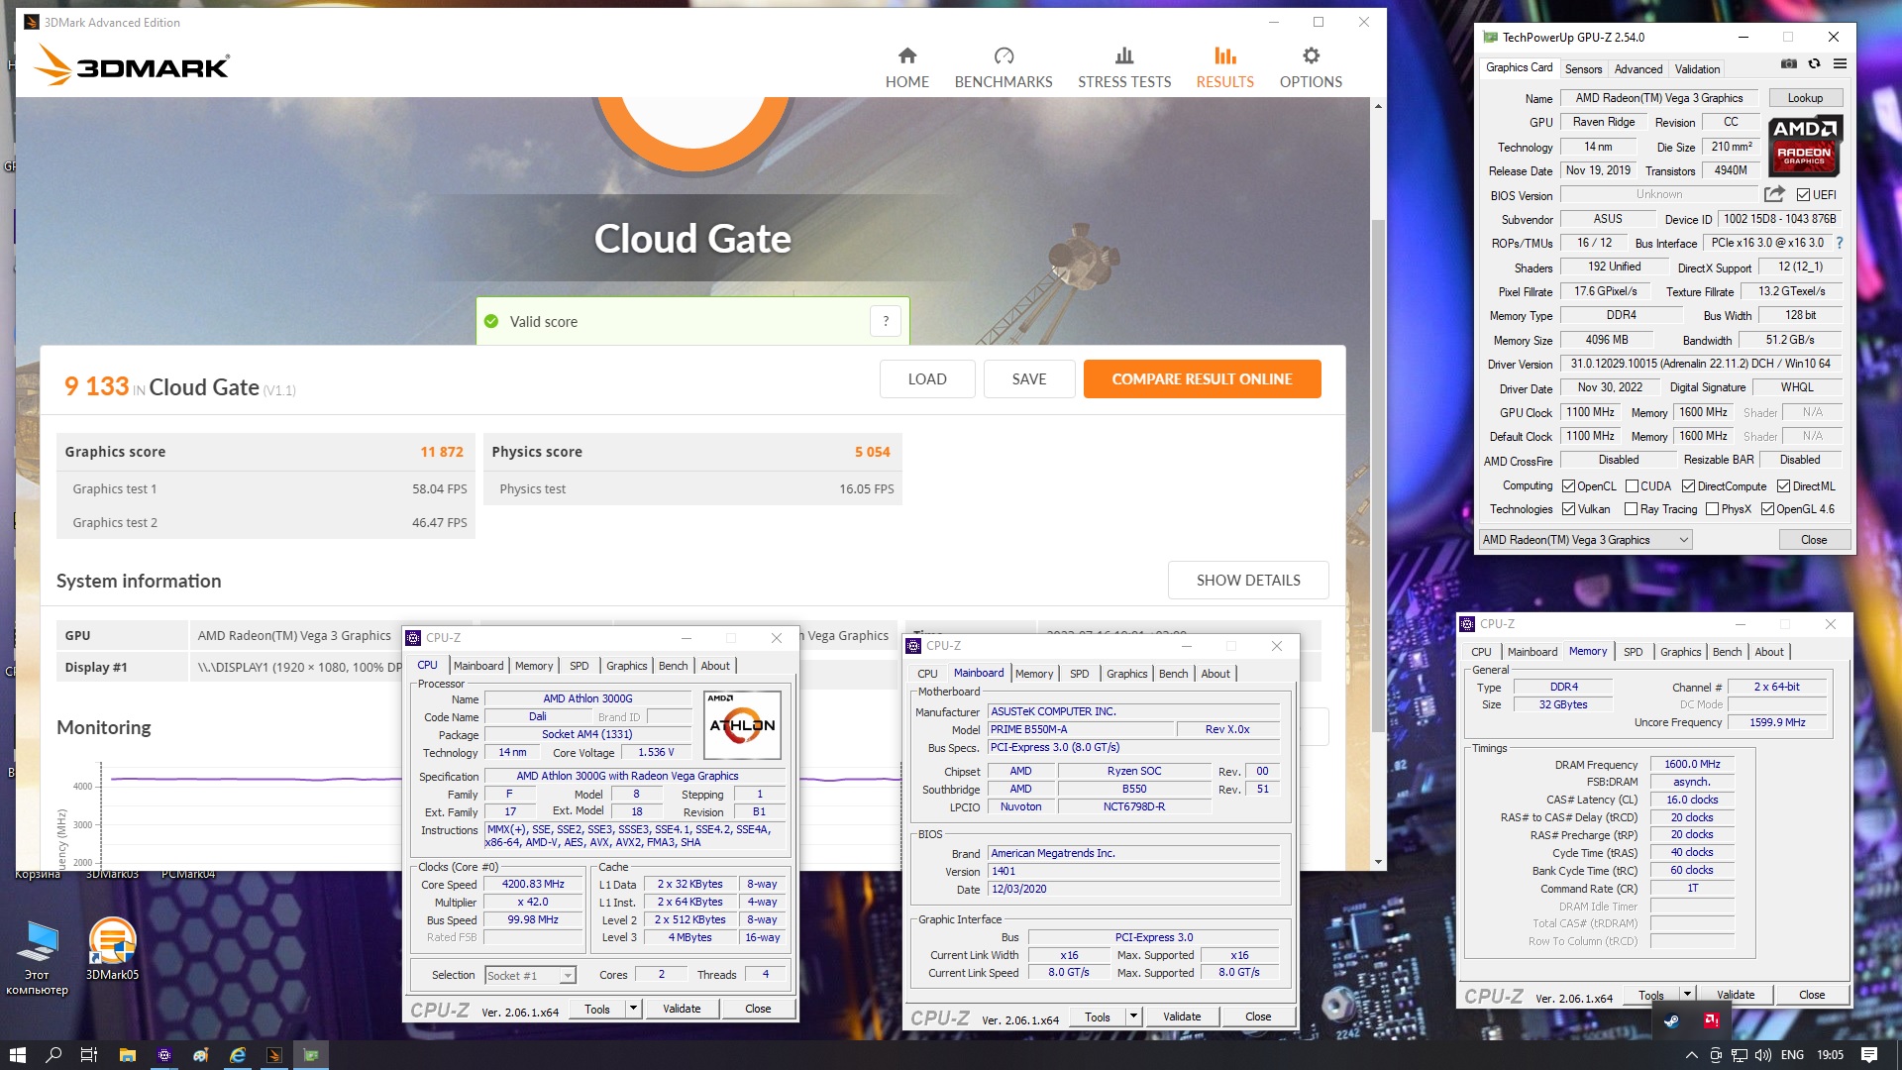Click the 19:05 clock in taskbar
Screen dimensions: 1902x1070
pyautogui.click(x=1830, y=1055)
